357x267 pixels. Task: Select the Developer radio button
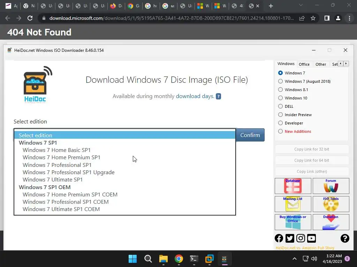pyautogui.click(x=281, y=123)
